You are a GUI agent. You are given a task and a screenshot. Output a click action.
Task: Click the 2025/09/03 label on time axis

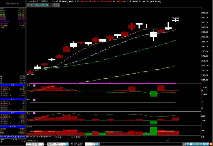tap(32, 141)
